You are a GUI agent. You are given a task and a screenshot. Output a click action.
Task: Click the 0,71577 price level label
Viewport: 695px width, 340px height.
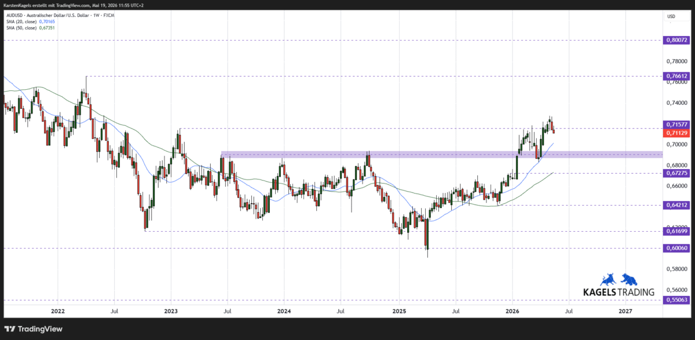pos(676,125)
